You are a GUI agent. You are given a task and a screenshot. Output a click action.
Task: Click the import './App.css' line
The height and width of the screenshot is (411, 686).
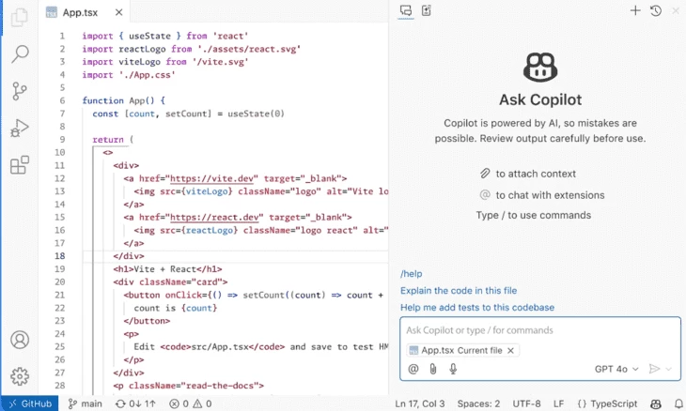tap(129, 75)
